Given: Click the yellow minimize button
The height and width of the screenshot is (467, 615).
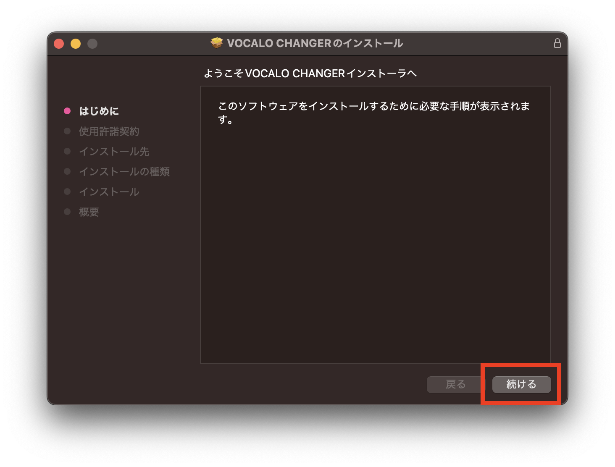Looking at the screenshot, I should coord(75,43).
